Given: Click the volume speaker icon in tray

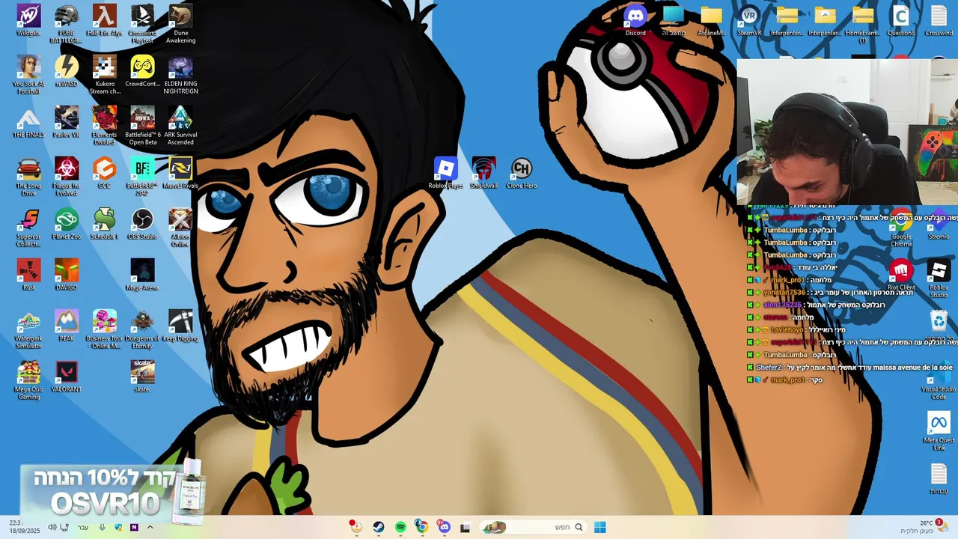Looking at the screenshot, I should (x=52, y=527).
